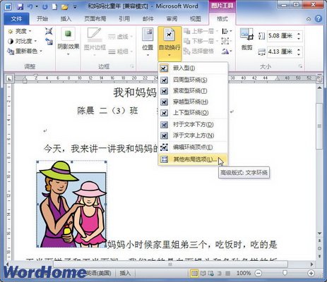The width and height of the screenshot is (327, 282).
Task: Click the vertical scrollbar down arrow
Action: coord(319,233)
